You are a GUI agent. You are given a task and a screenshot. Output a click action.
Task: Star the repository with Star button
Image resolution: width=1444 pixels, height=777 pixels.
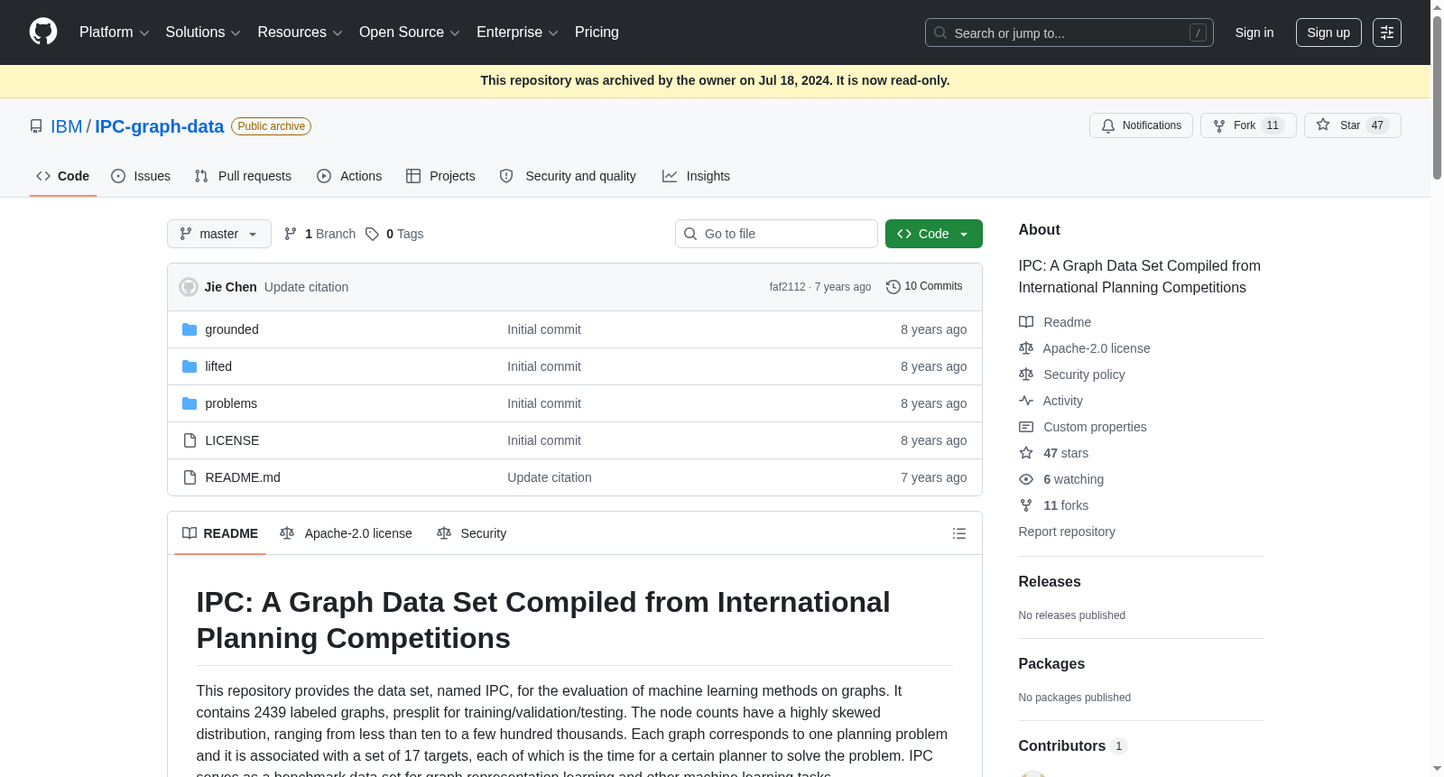click(1352, 125)
